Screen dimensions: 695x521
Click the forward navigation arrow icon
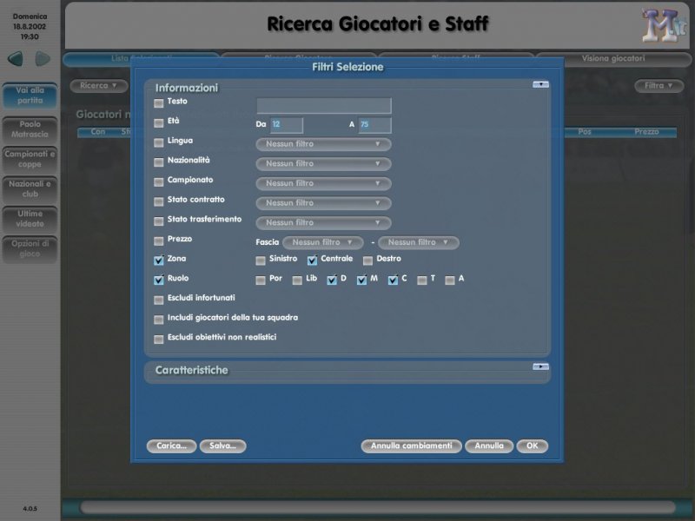(x=43, y=59)
